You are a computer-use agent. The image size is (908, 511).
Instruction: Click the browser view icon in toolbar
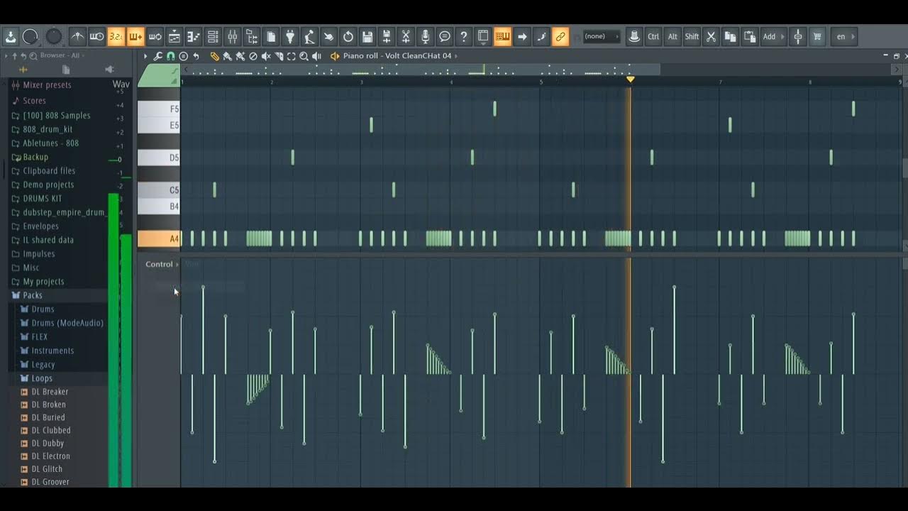click(x=252, y=36)
